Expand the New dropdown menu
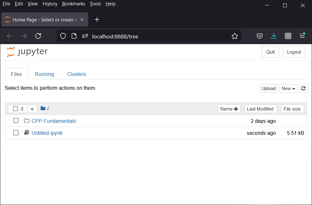This screenshot has width=312, height=205. coord(288,88)
